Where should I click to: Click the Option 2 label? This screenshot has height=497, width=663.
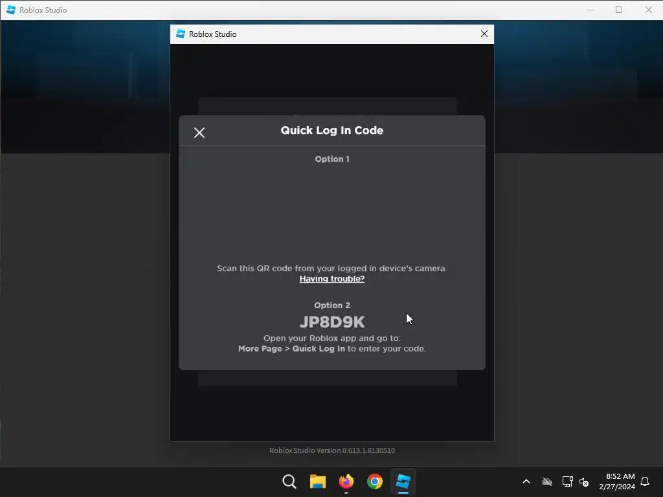point(332,305)
